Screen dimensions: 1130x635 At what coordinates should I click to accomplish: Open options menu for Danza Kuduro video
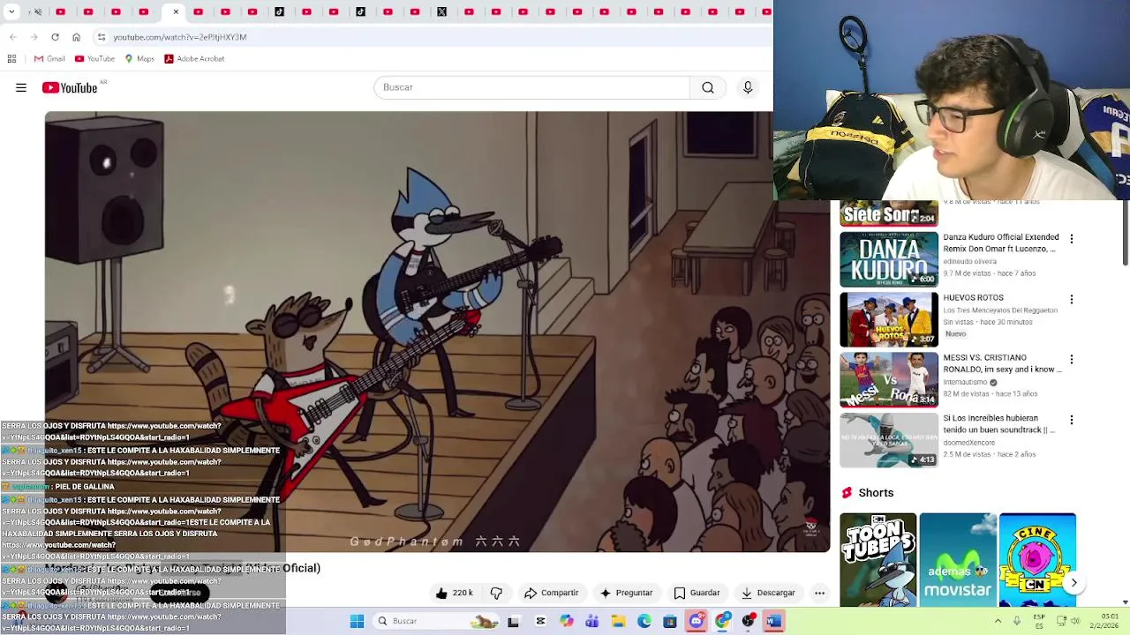(1072, 239)
